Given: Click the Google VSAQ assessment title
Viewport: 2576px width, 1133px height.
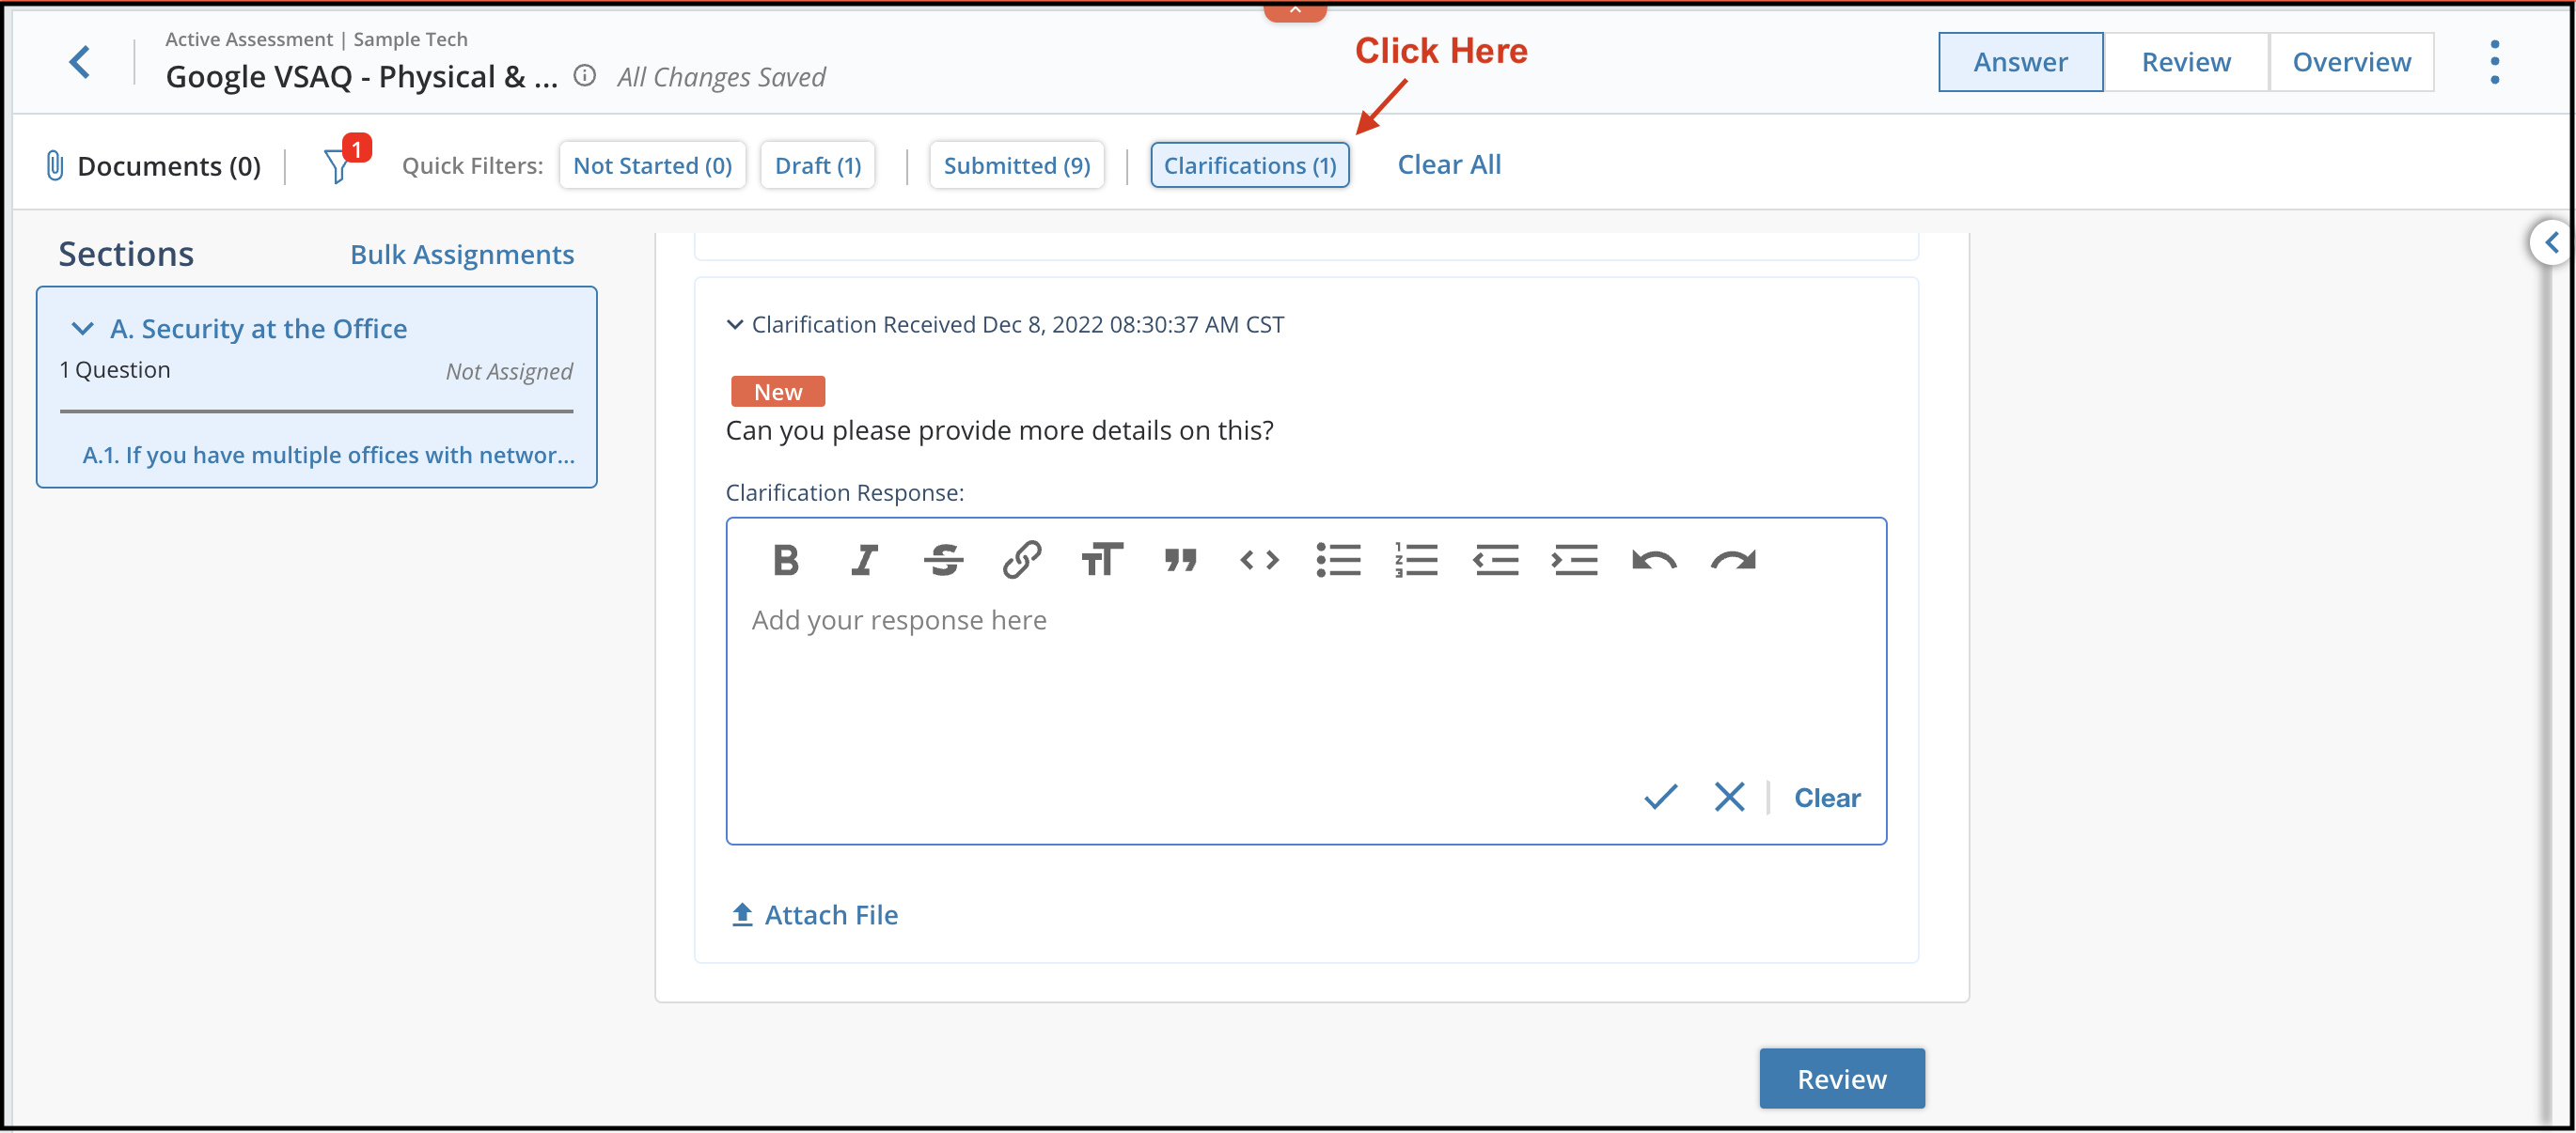Looking at the screenshot, I should (361, 77).
